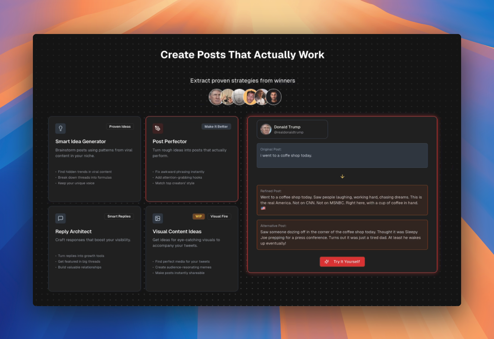Click the profile picture beside @realdonaldtrump
The width and height of the screenshot is (494, 339).
(266, 129)
